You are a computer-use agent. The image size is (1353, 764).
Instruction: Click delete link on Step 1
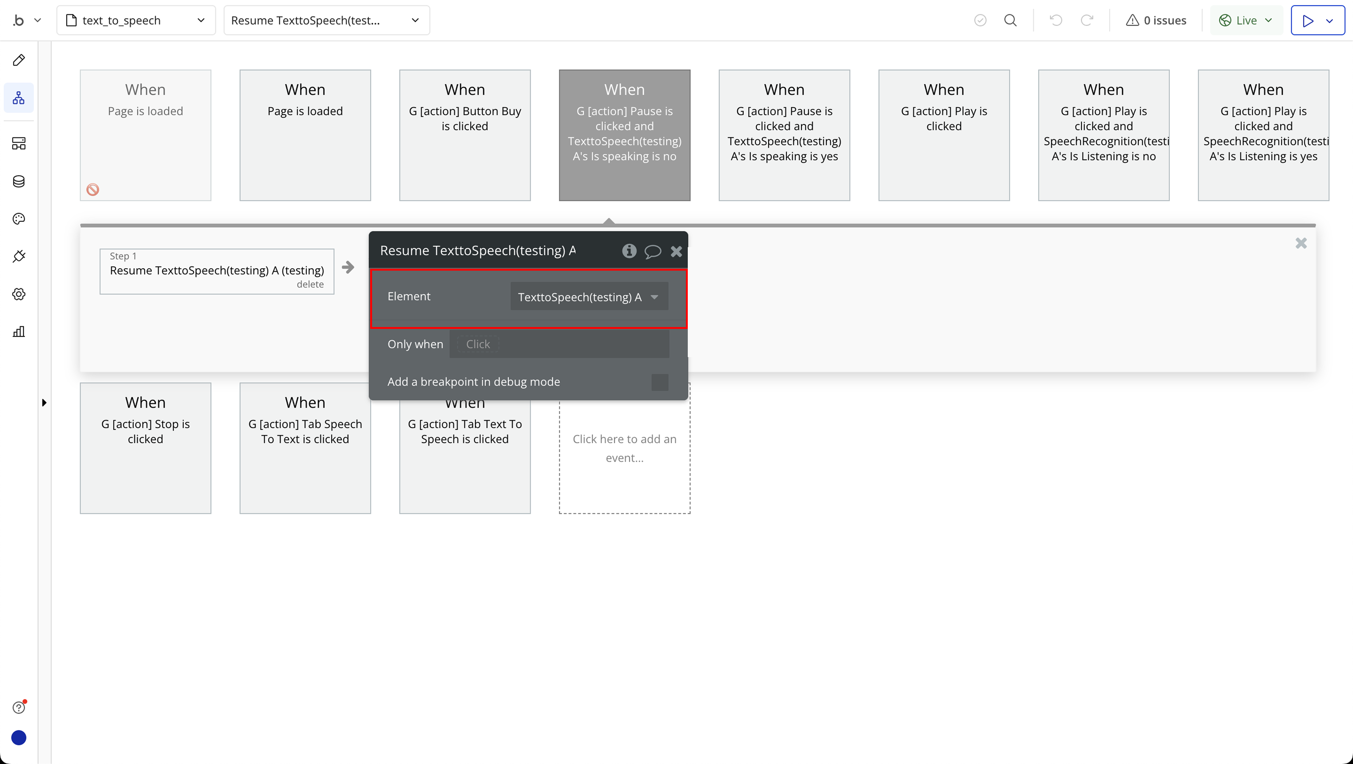coord(310,284)
